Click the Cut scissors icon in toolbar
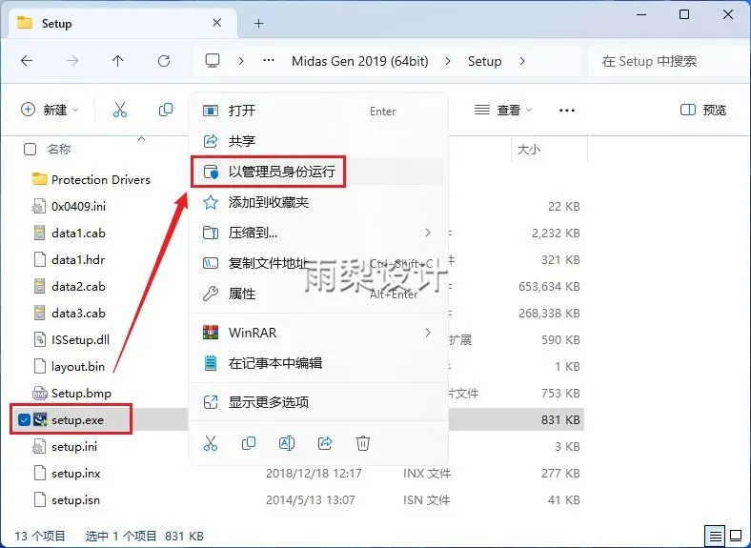This screenshot has width=751, height=548. (x=120, y=110)
